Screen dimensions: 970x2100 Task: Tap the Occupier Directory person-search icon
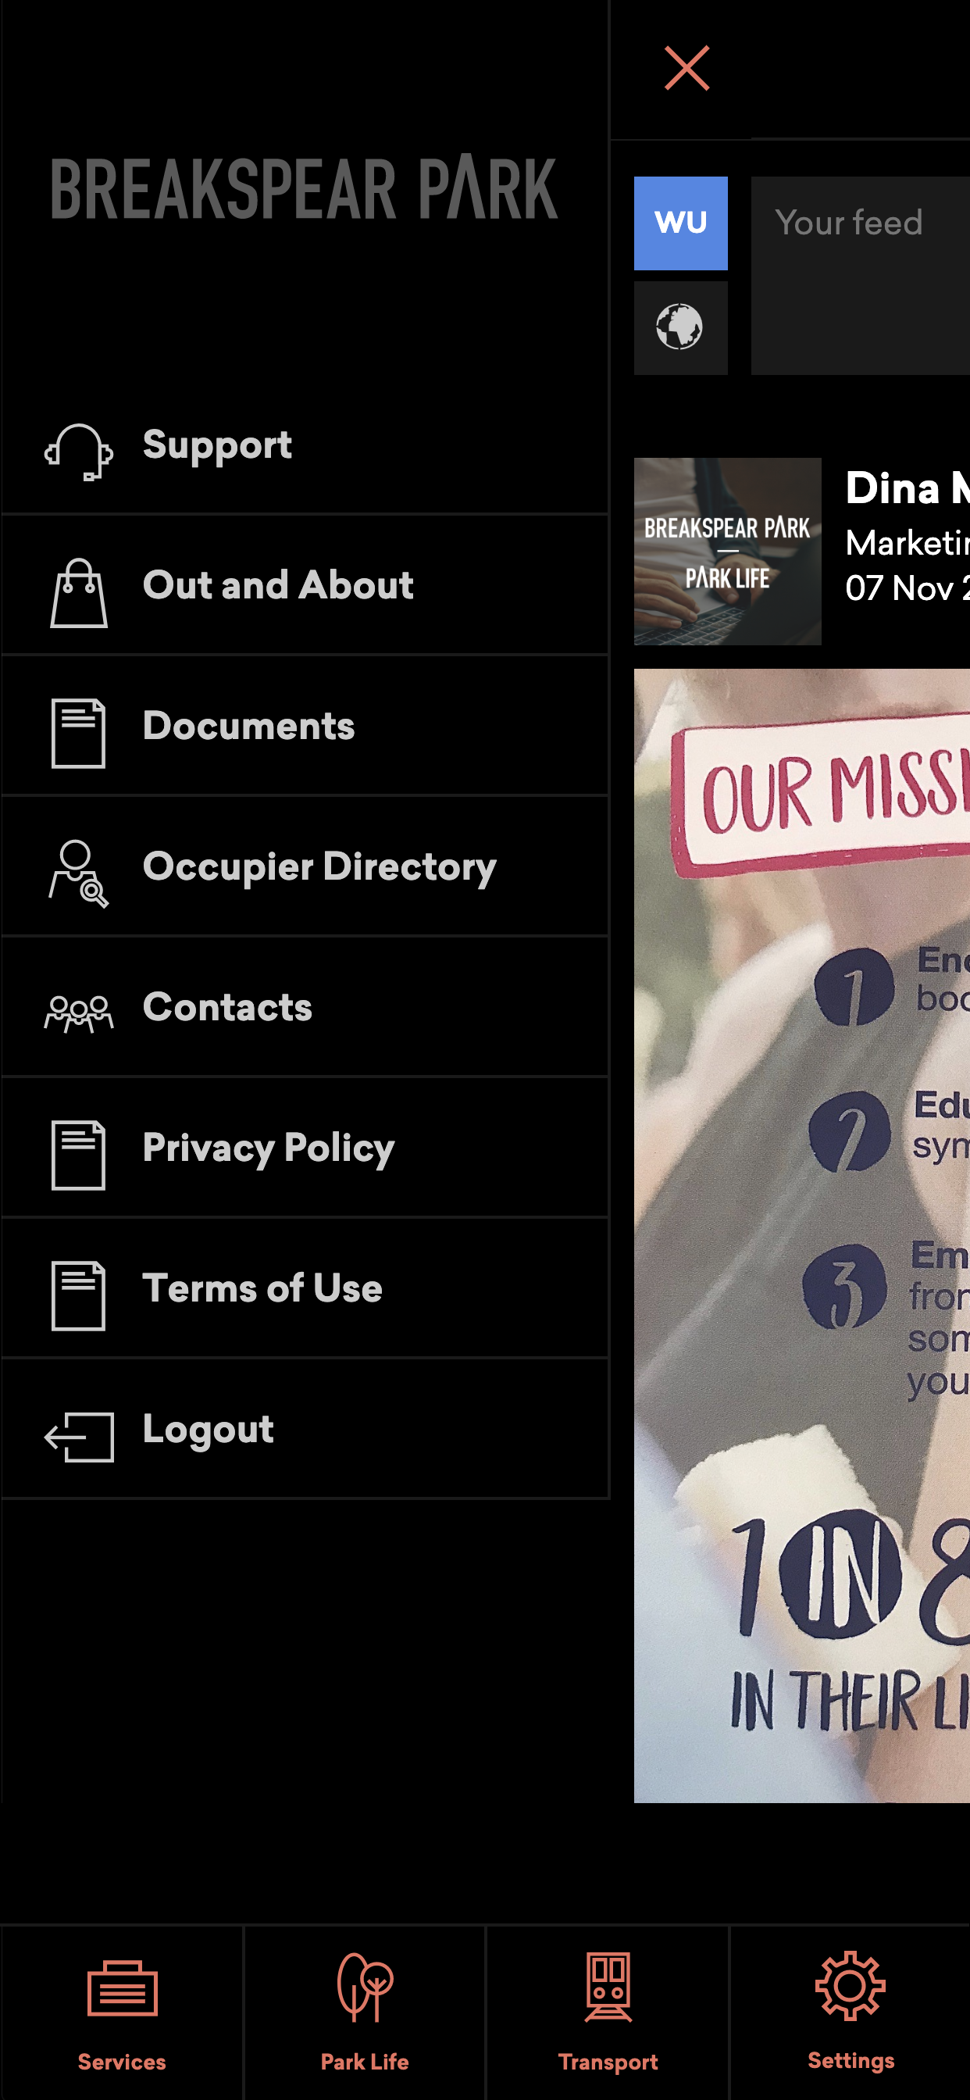(78, 874)
